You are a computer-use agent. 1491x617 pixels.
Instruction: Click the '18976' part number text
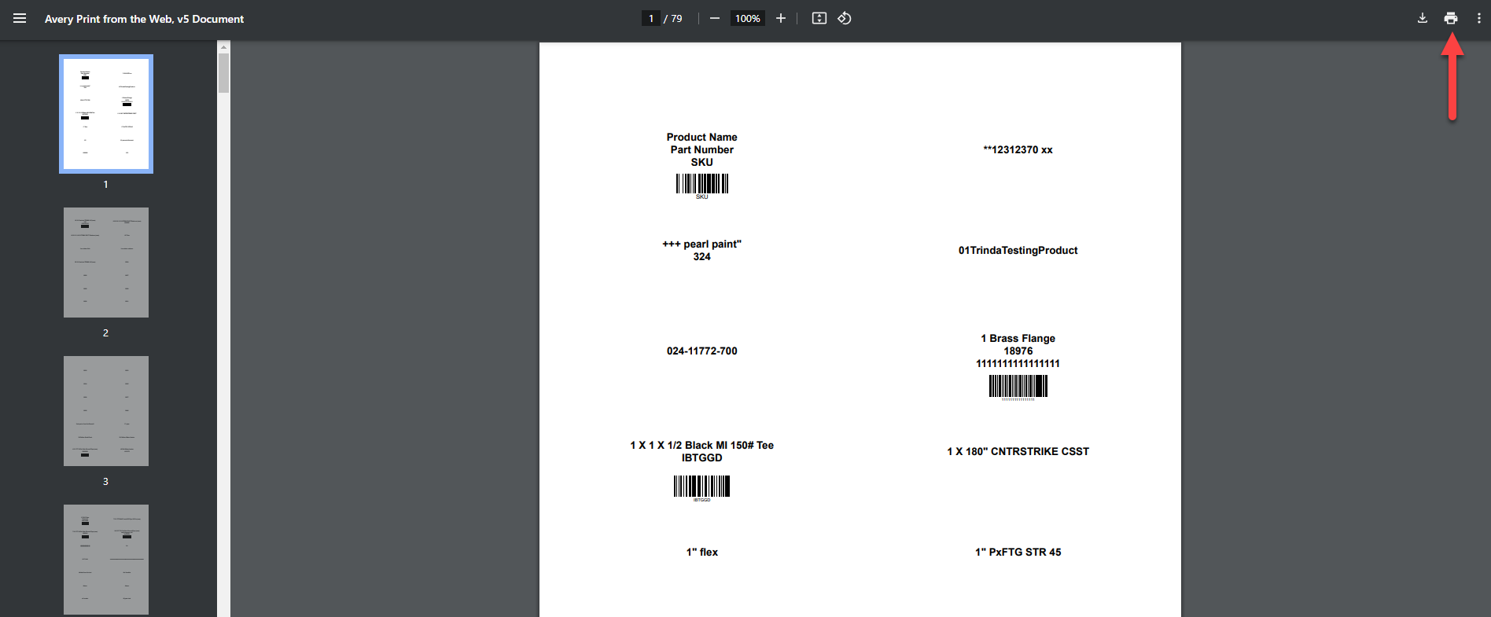1018,351
